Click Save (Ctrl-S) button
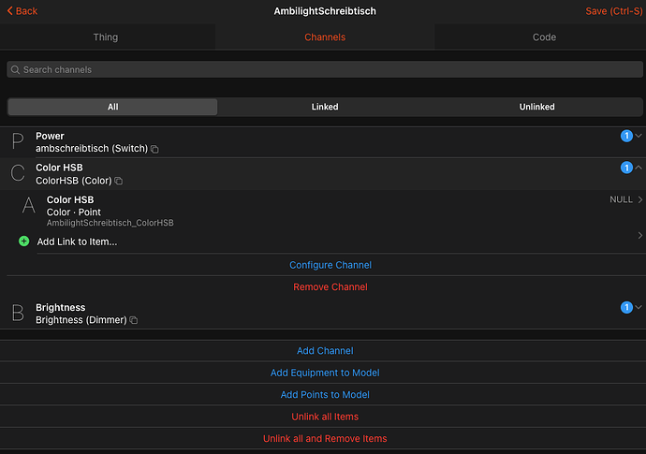Image resolution: width=646 pixels, height=454 pixels. 612,11
